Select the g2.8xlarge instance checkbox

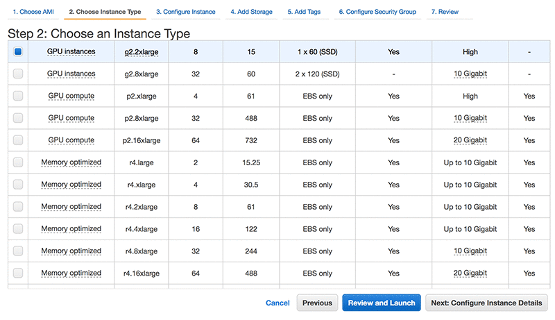pos(18,74)
